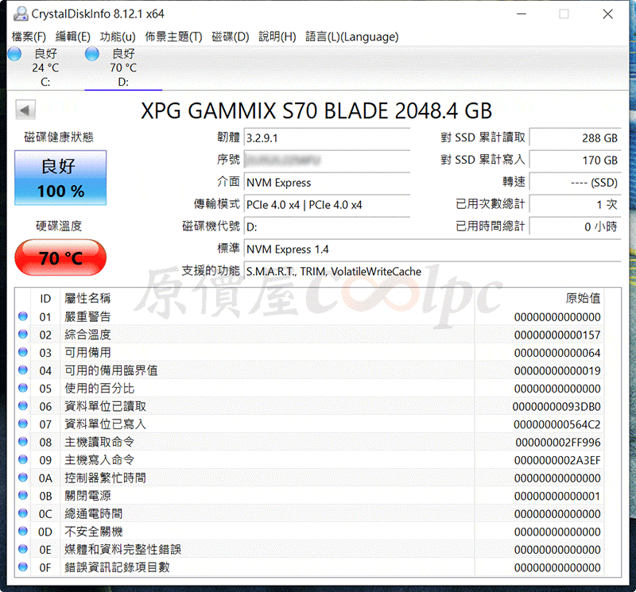Open the 檔案(F) menu

coord(29,37)
